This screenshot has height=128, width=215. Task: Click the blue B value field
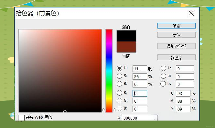140,109
